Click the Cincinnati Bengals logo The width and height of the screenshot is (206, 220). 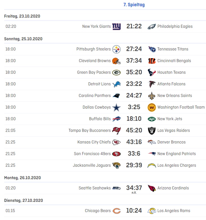coord(152,61)
